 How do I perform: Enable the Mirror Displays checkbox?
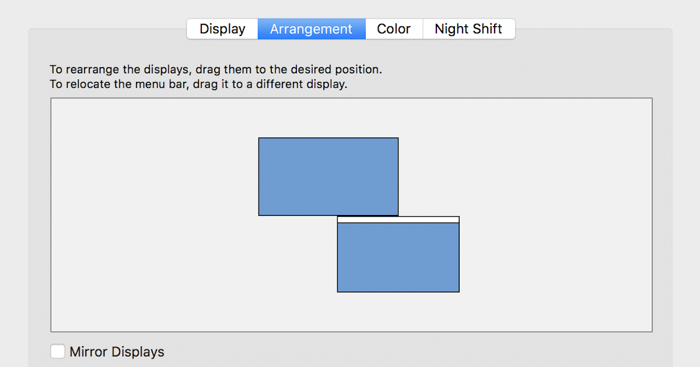(57, 351)
